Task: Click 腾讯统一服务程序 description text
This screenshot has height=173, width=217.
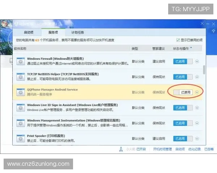Action: [39, 94]
